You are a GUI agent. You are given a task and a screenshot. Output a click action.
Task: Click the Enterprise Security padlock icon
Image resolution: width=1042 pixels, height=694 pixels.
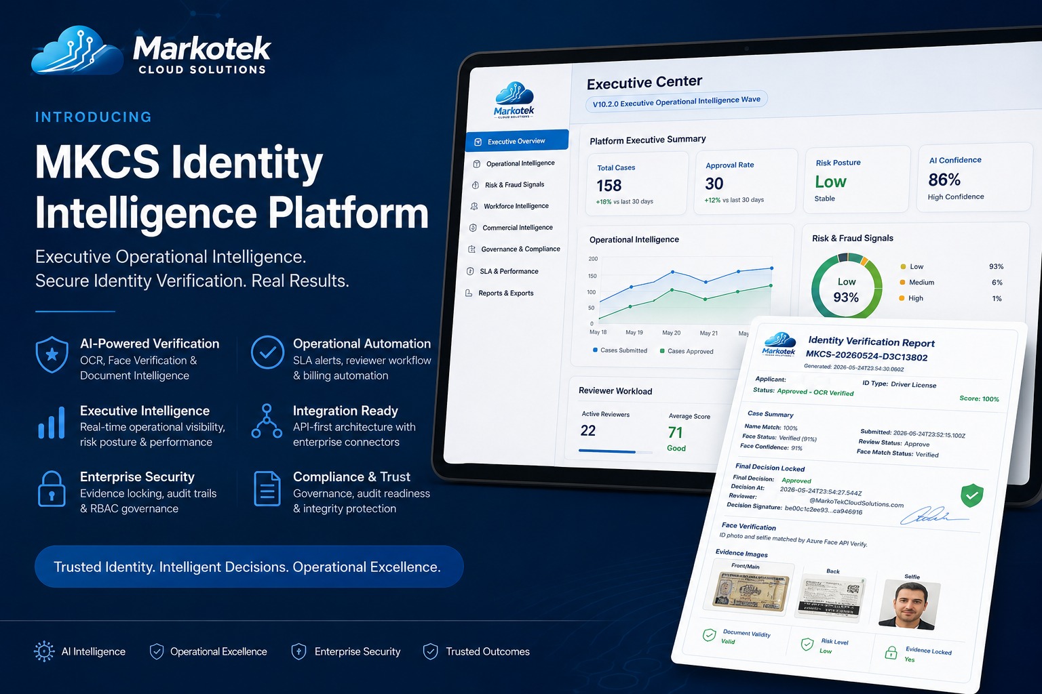pos(52,489)
